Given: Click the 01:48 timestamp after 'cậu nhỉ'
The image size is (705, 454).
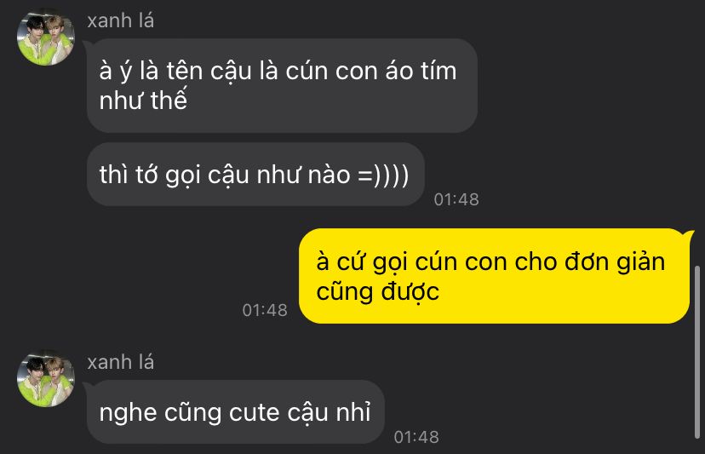Looking at the screenshot, I should tap(416, 437).
